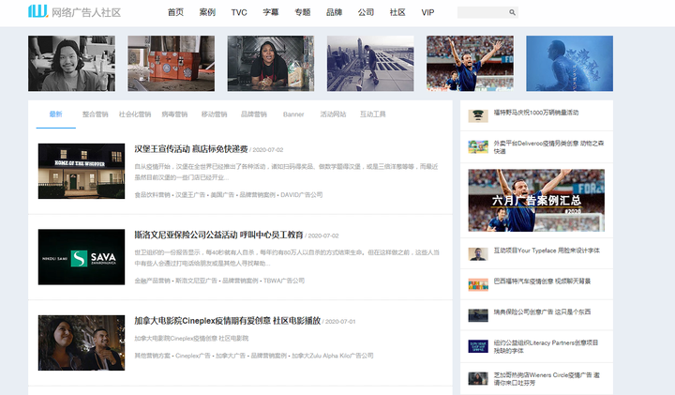
Task: Open the 字幕 menu item
Action: (x=271, y=12)
